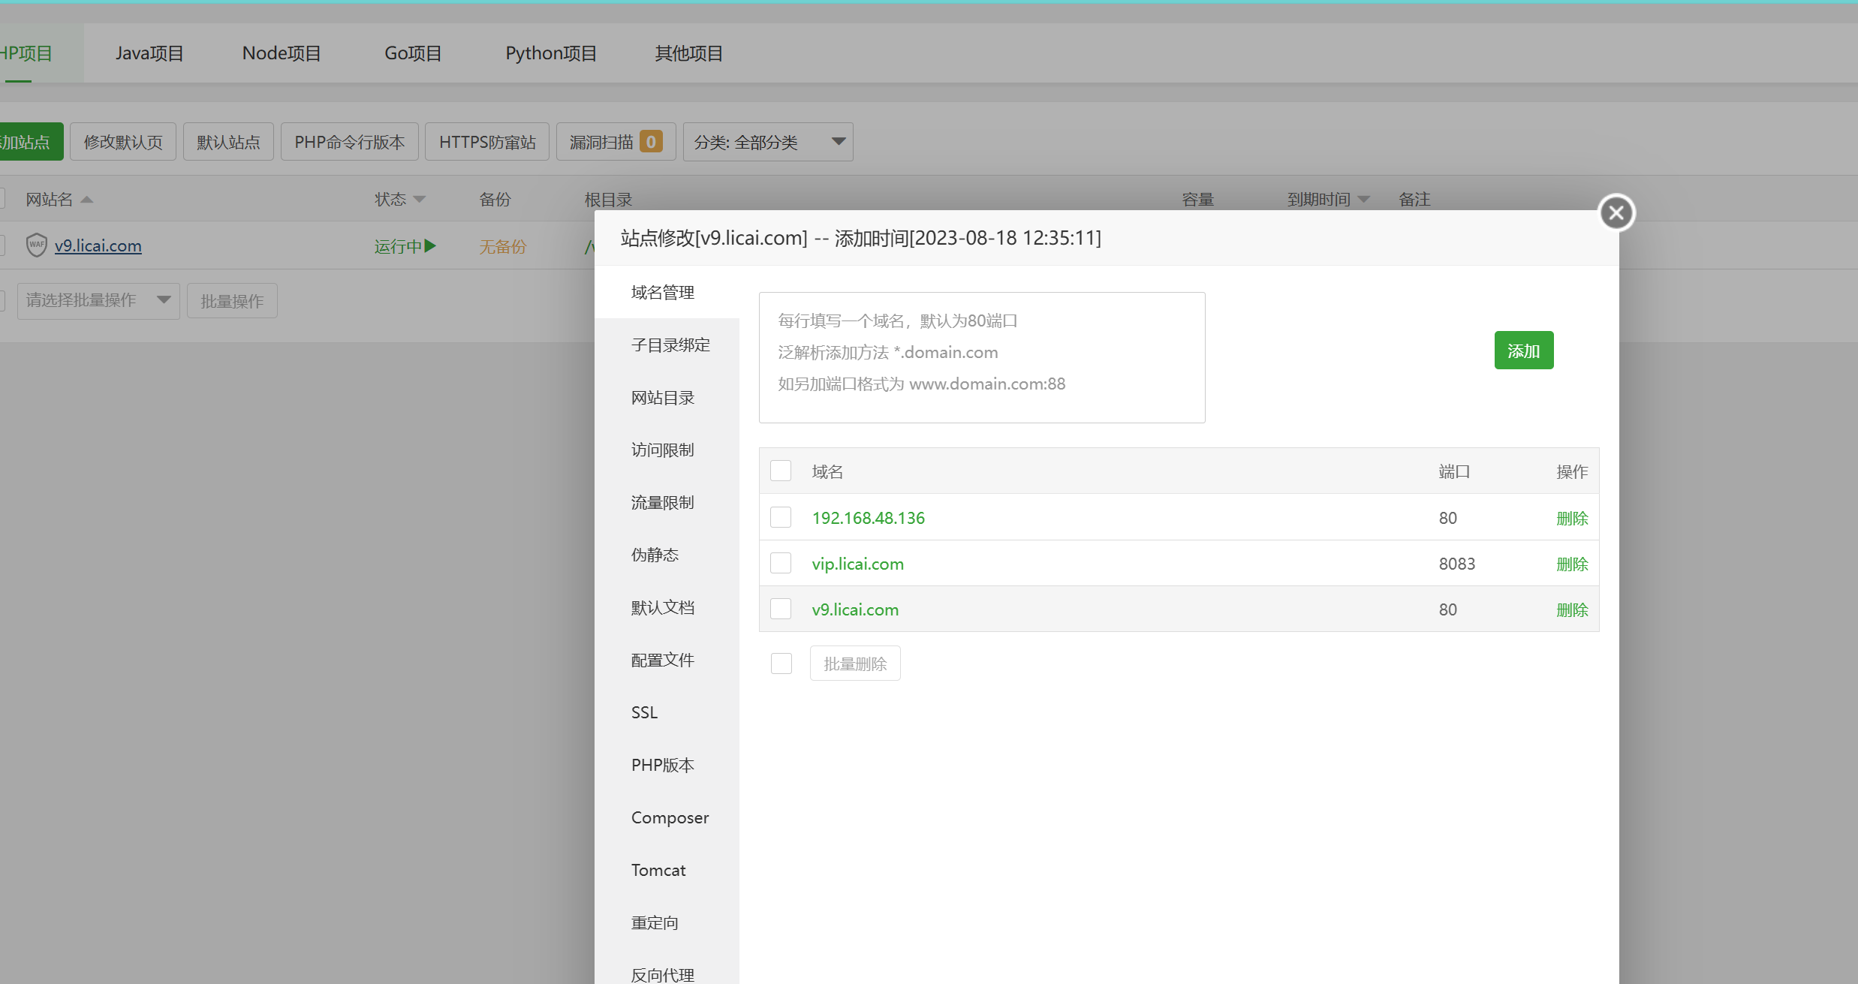Open the status column filter arrow
The height and width of the screenshot is (984, 1858).
[420, 199]
